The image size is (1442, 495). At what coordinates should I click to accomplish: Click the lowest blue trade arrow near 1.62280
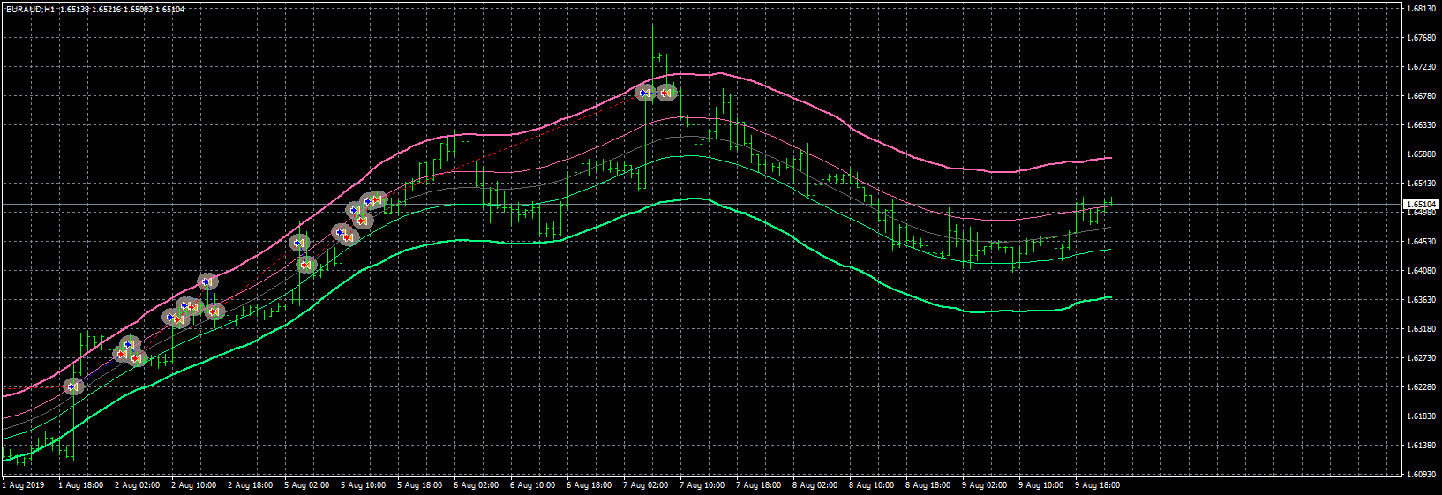[71, 386]
